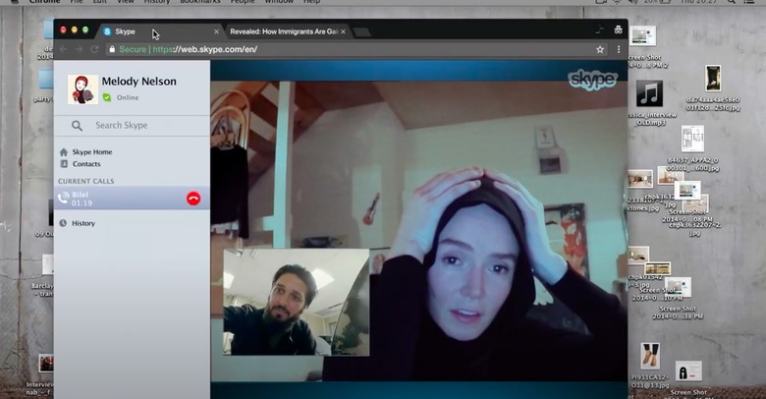Bookmark this page with the star
766x399 pixels.
point(600,49)
